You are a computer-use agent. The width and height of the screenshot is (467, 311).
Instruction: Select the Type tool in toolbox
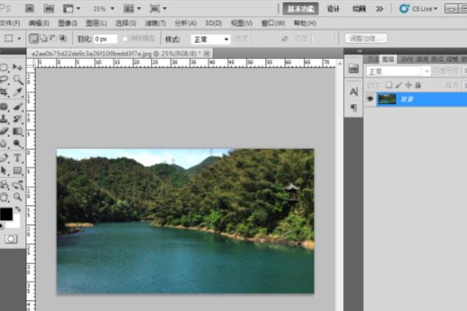pyautogui.click(x=17, y=158)
